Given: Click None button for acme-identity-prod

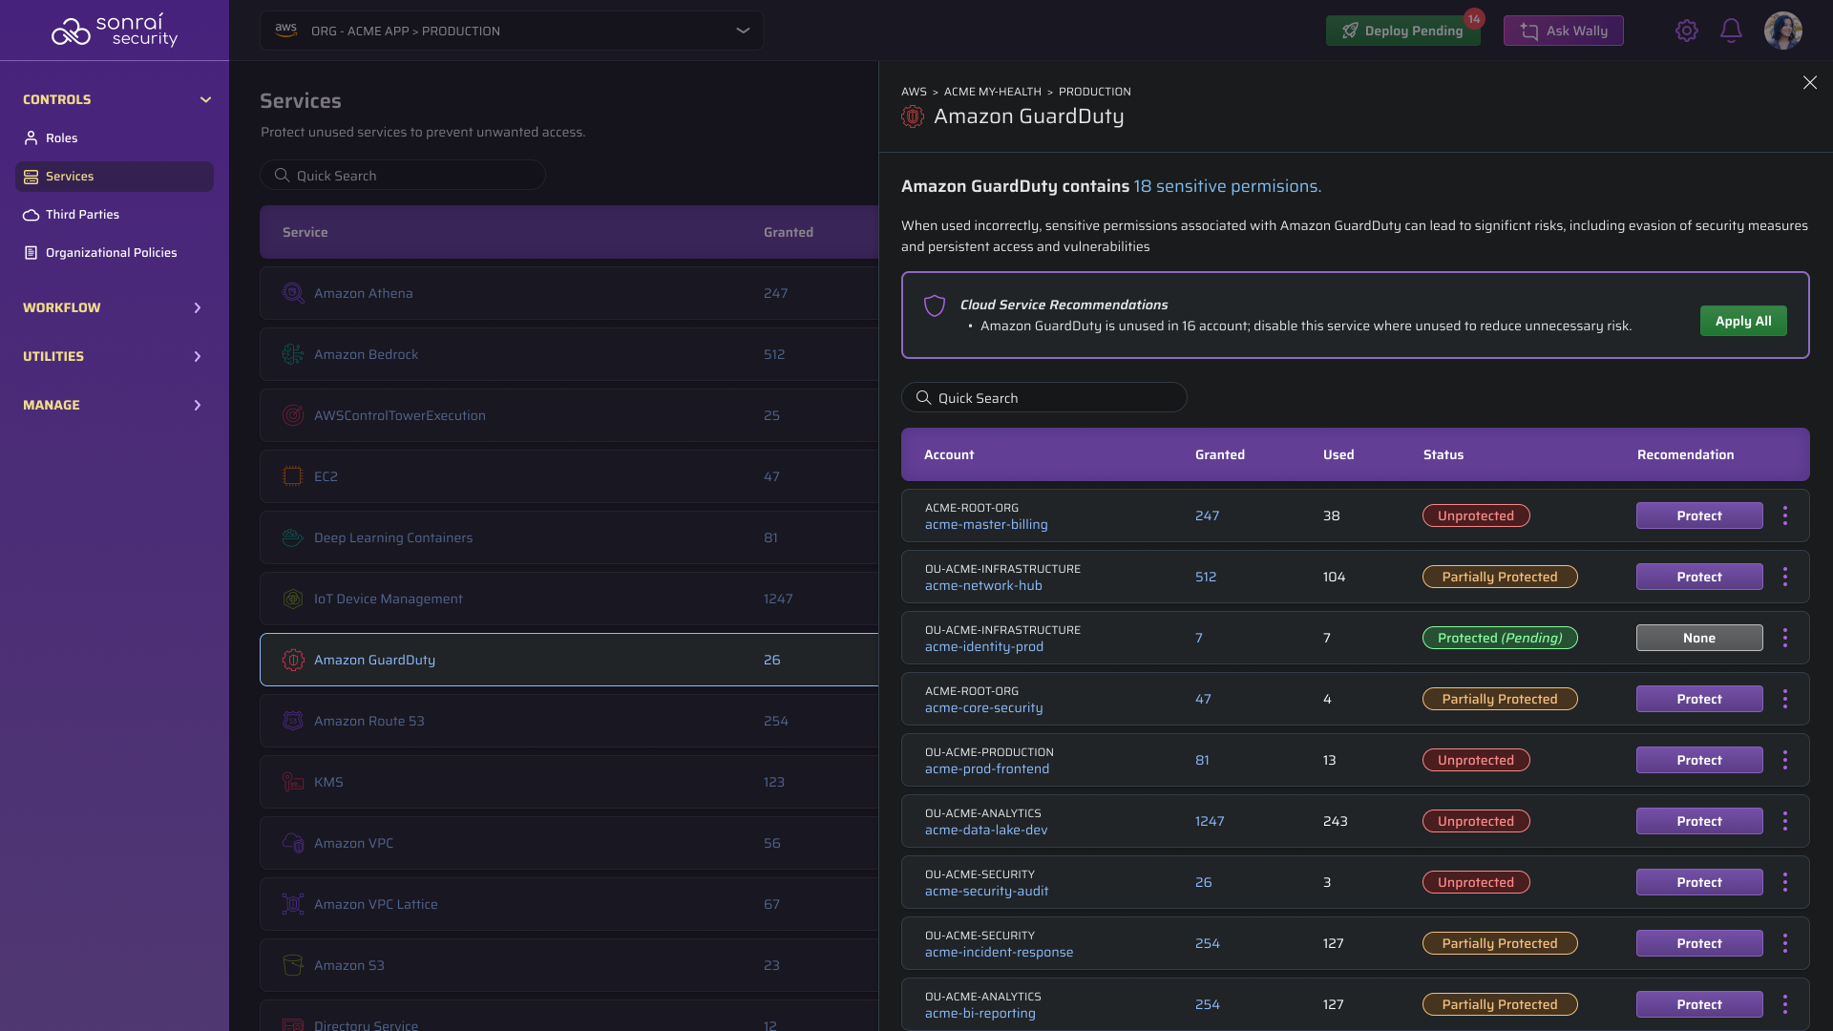Looking at the screenshot, I should tap(1699, 638).
